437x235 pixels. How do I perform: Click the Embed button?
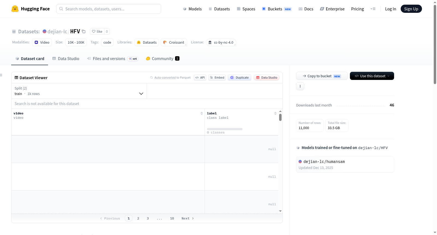click(x=217, y=78)
